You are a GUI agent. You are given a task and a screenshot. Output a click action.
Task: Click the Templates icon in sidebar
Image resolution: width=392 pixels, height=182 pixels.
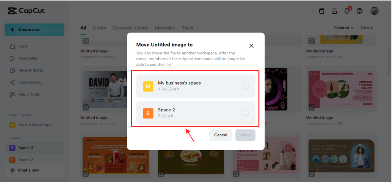click(x=12, y=58)
